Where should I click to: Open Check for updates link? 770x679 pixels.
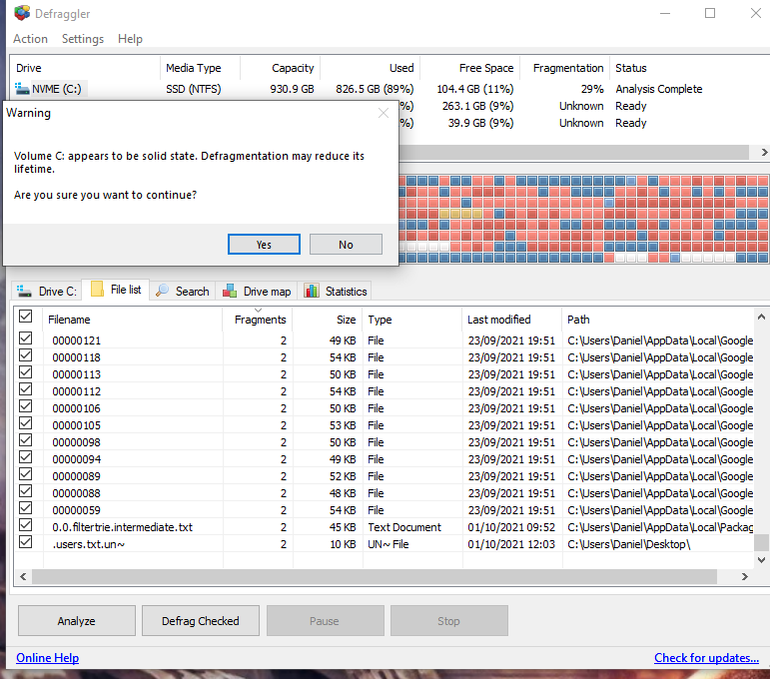click(x=706, y=658)
